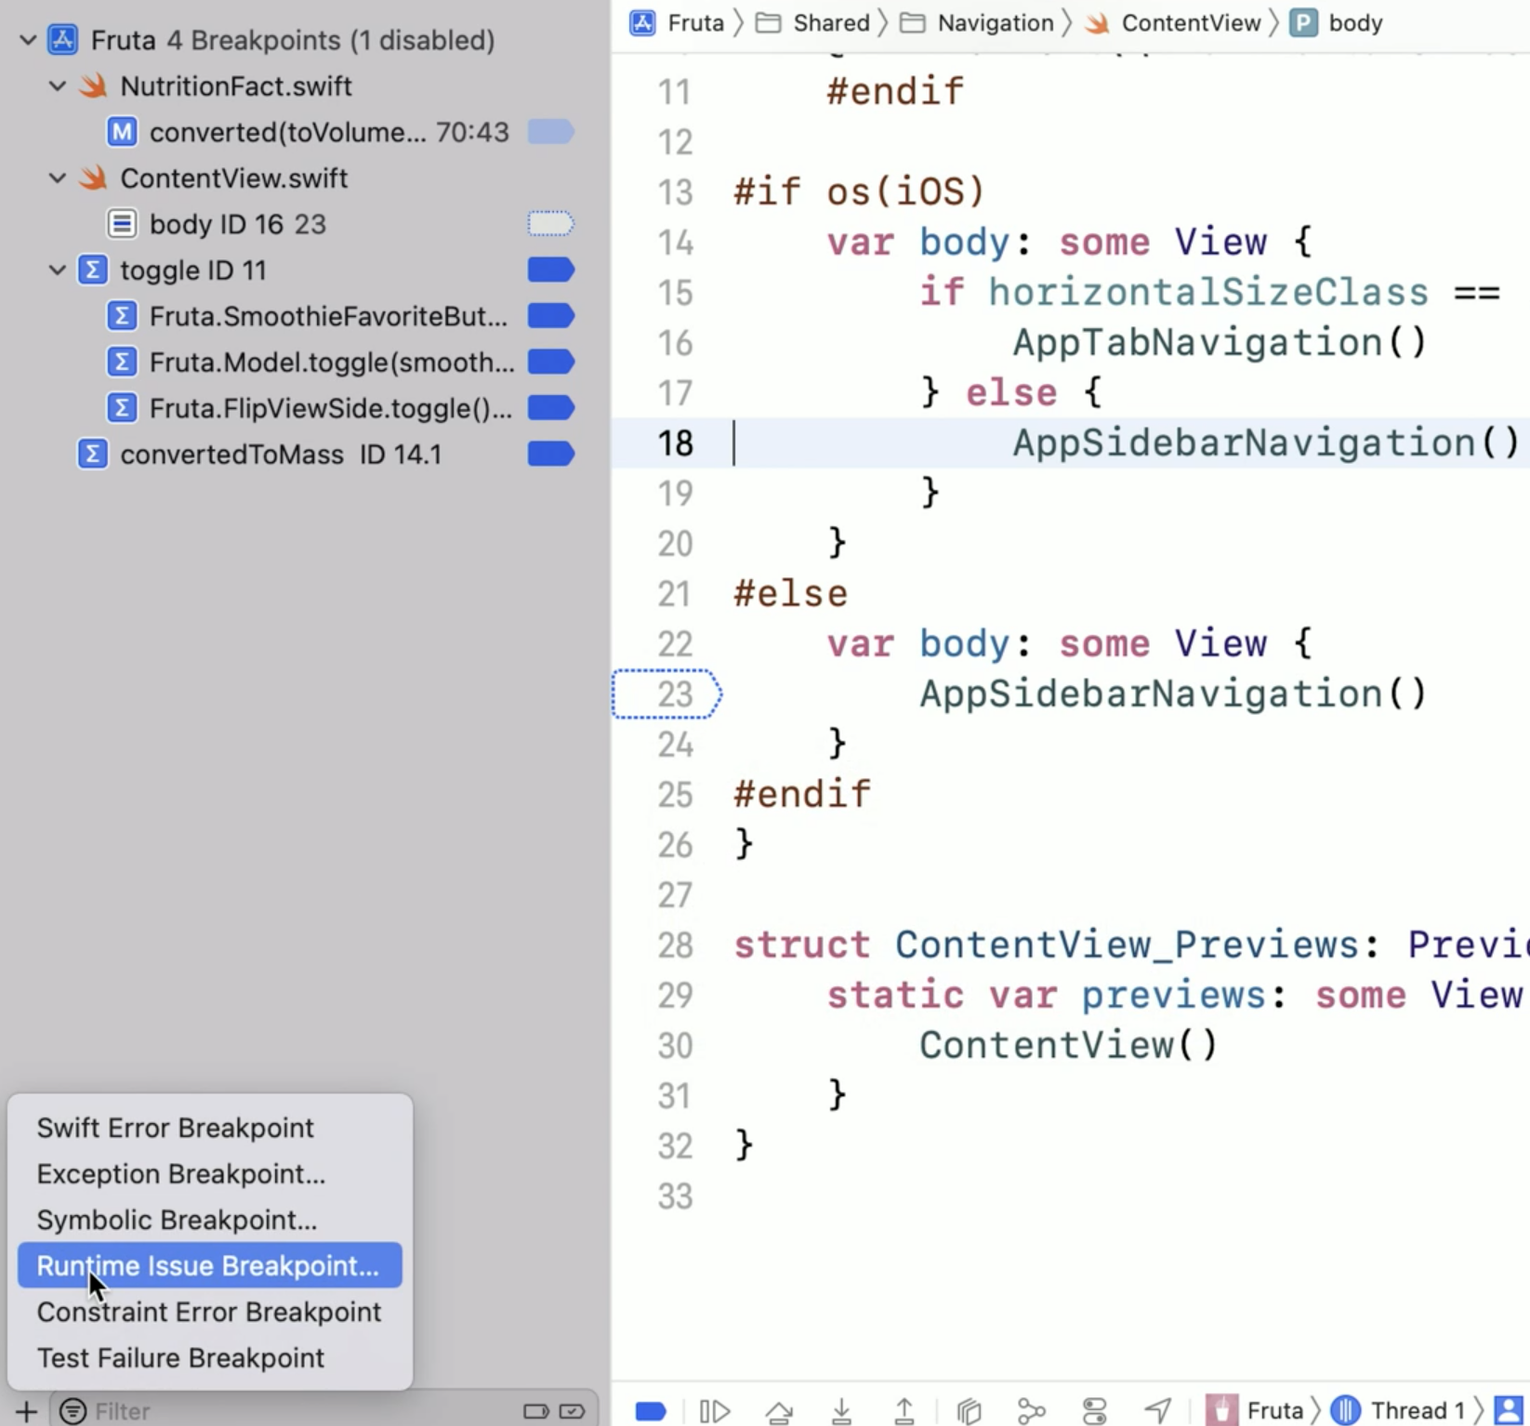Image resolution: width=1530 pixels, height=1426 pixels.
Task: Choose Symbolic Breakpoint… menu entry
Action: tap(210, 1220)
